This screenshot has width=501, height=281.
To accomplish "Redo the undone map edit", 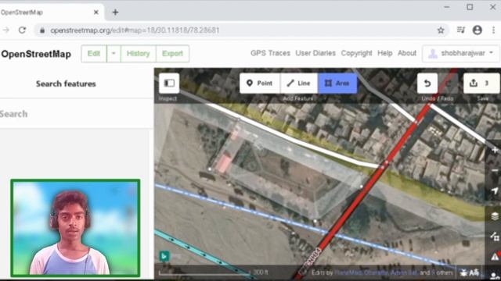I will [x=449, y=84].
